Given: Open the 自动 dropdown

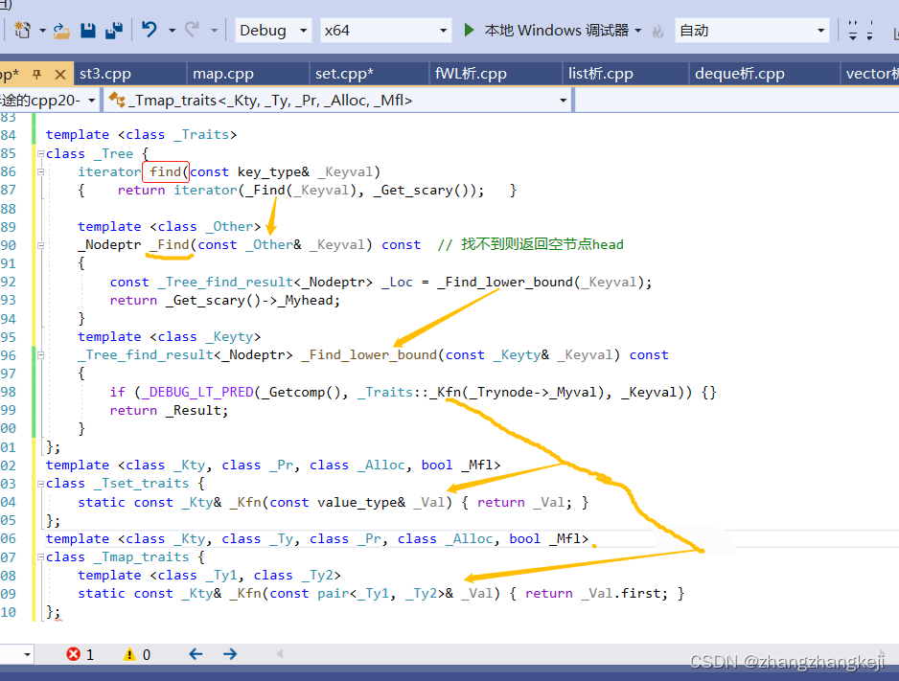Looking at the screenshot, I should (752, 31).
